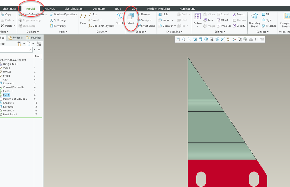The width and height of the screenshot is (290, 187).
Task: Toggle model tree visibility filter icon
Action: tap(39, 44)
